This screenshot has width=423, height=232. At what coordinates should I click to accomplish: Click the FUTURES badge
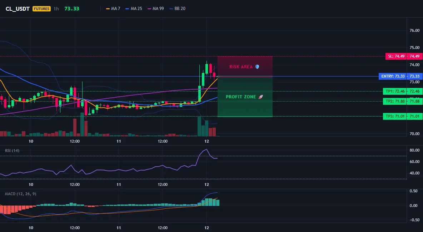41,9
